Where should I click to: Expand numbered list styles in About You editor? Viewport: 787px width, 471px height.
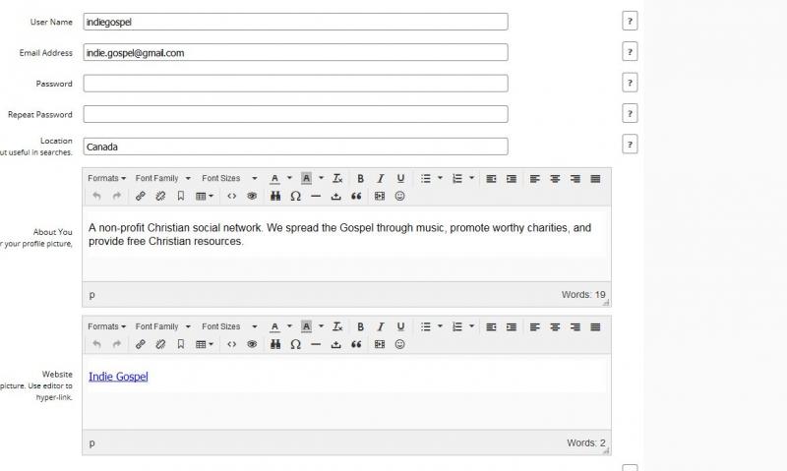(471, 178)
